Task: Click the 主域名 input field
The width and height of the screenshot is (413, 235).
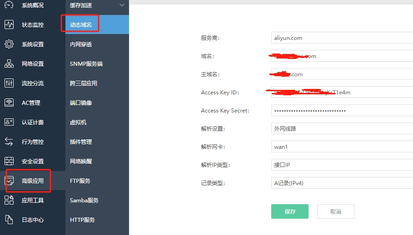Action: (342, 74)
